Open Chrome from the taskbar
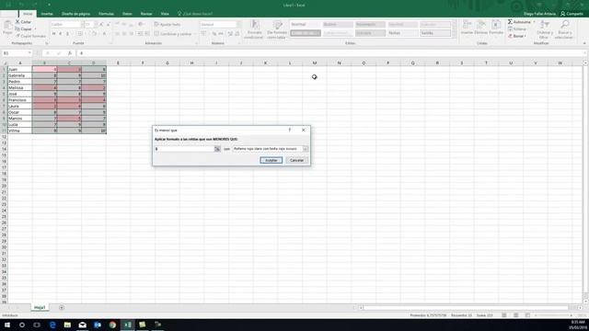This screenshot has width=589, height=331. pyautogui.click(x=112, y=325)
